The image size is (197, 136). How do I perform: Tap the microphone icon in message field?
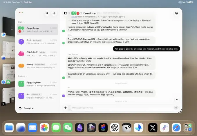(x=176, y=108)
